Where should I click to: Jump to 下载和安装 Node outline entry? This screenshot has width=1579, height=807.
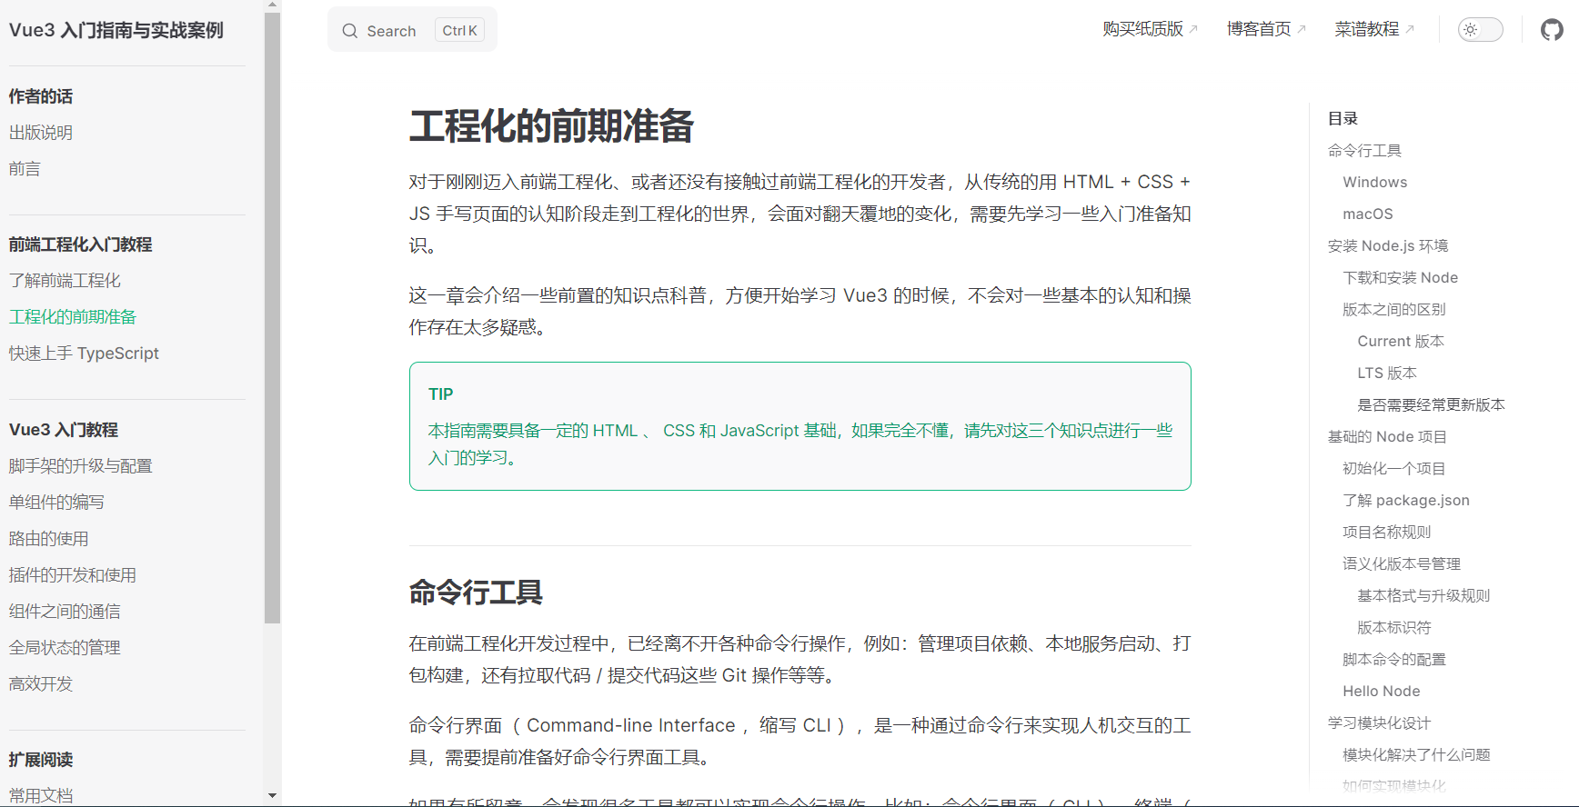[1400, 278]
